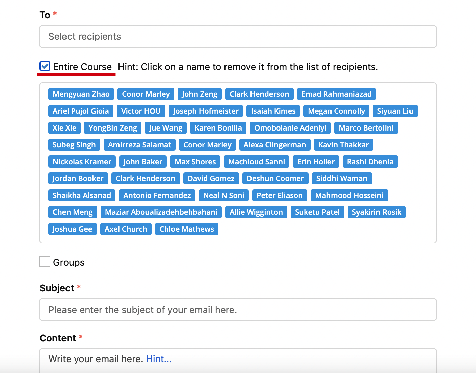Click the Ariel Pujol Gioia name tag
Screen dimensions: 476x373
click(x=81, y=111)
